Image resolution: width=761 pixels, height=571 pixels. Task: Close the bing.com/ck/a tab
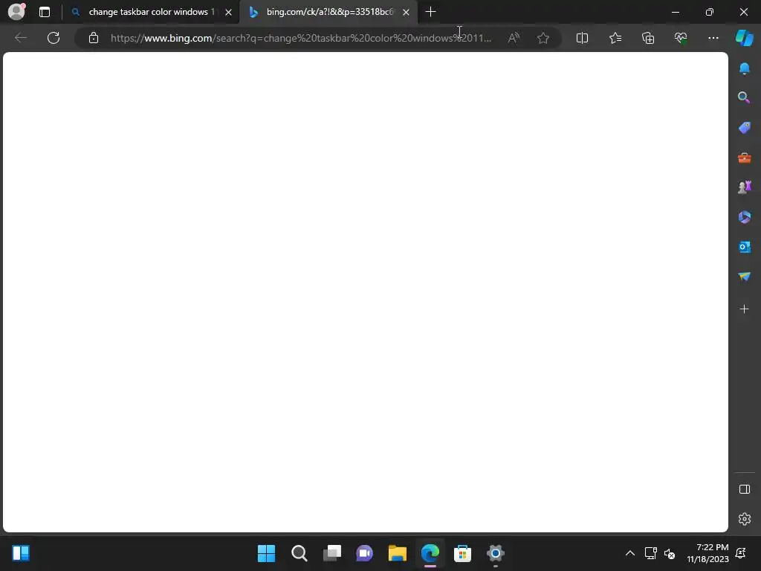(407, 12)
